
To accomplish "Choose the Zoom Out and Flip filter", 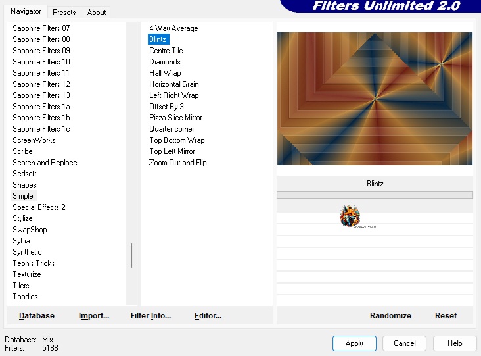I will tap(177, 162).
